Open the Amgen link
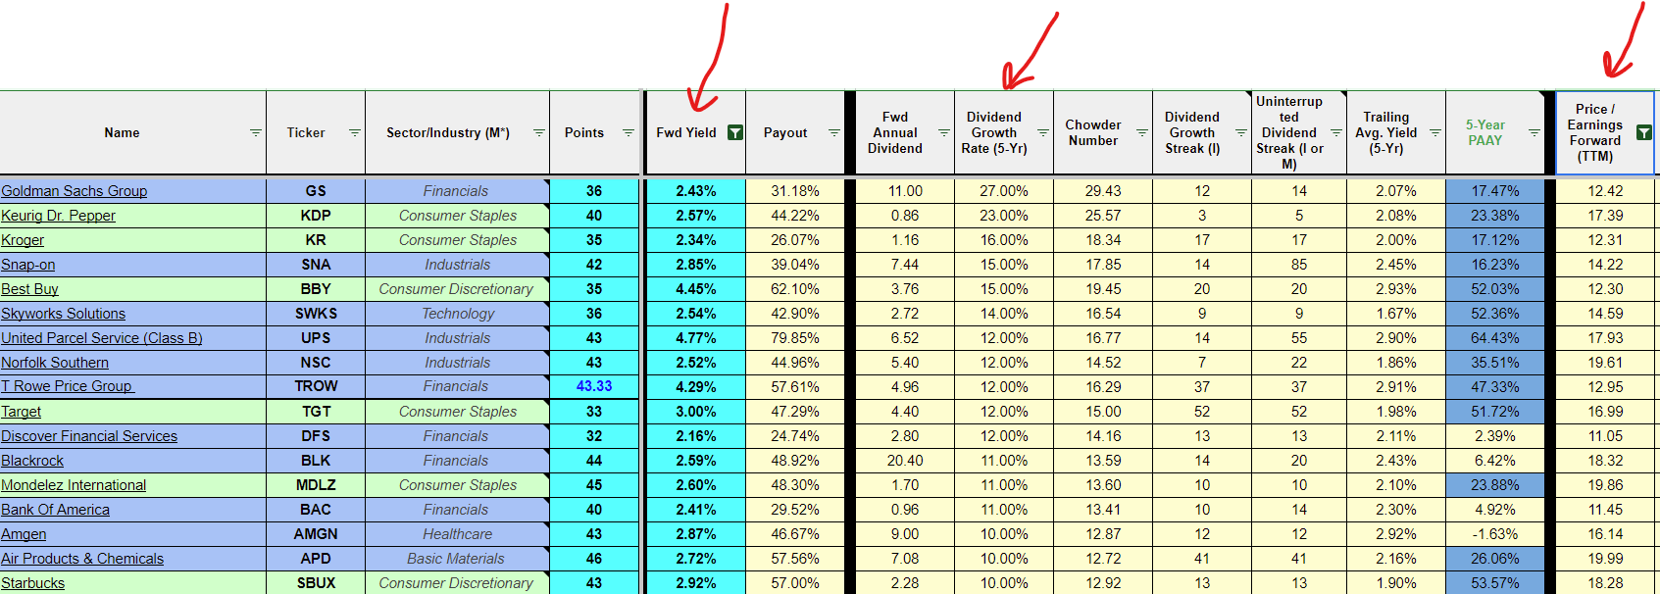 [x=24, y=534]
